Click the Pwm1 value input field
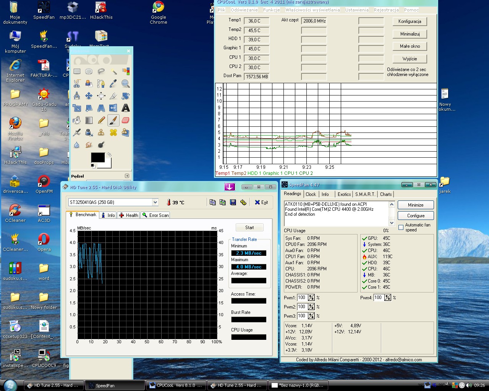The height and width of the screenshot is (391, 489). [x=302, y=298]
